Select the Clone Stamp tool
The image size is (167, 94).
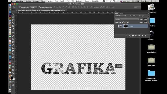(x=13, y=39)
